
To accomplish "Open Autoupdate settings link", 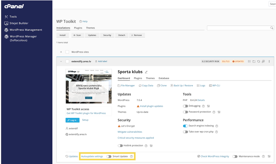I will (x=92, y=156).
